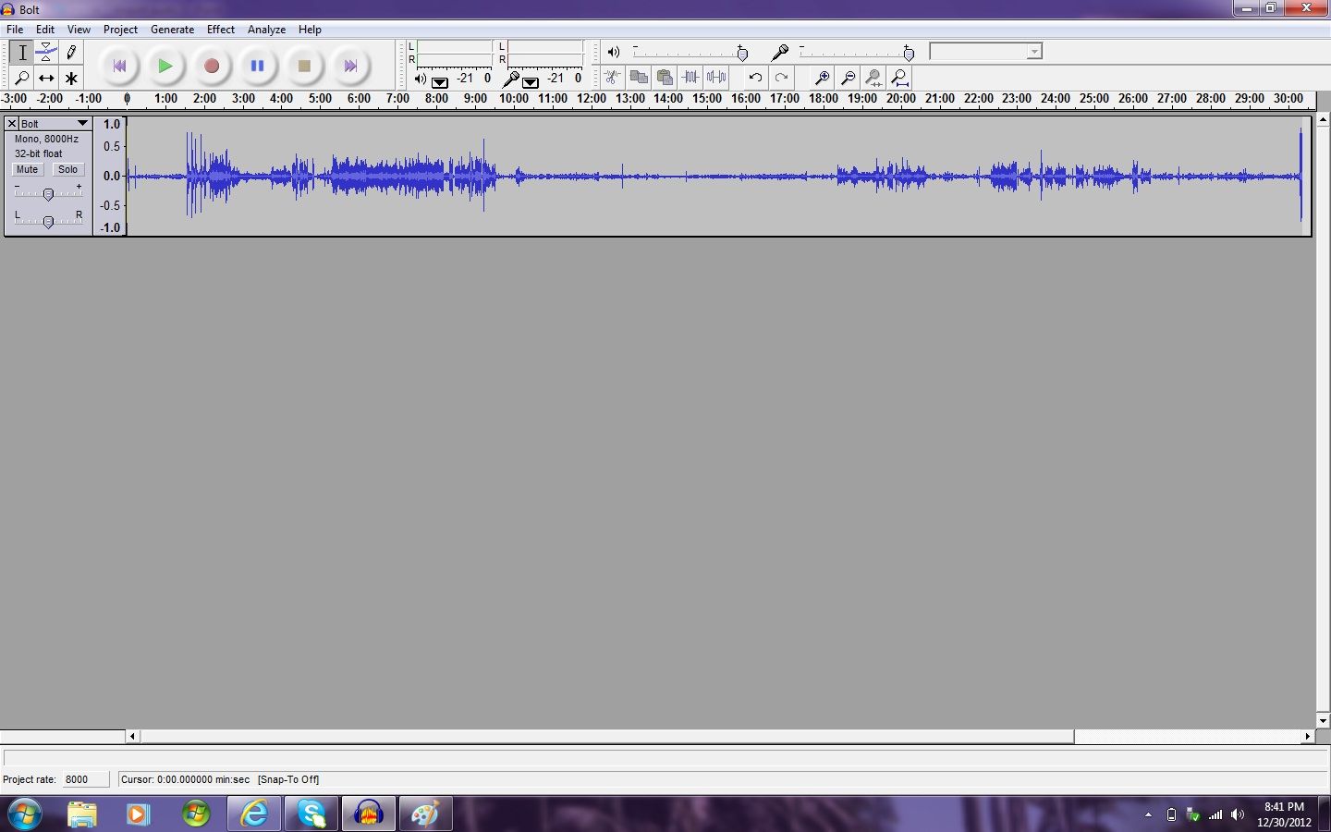Select the Zoom tool
Screen dimensions: 1331x832
[x=21, y=78]
